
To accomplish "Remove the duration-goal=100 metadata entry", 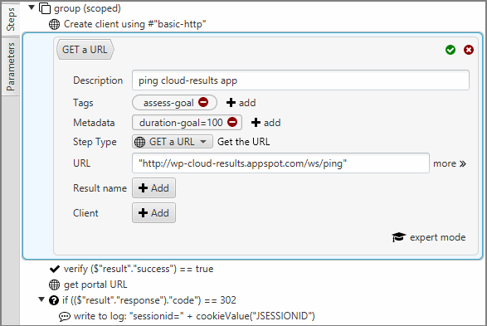I will pos(232,122).
